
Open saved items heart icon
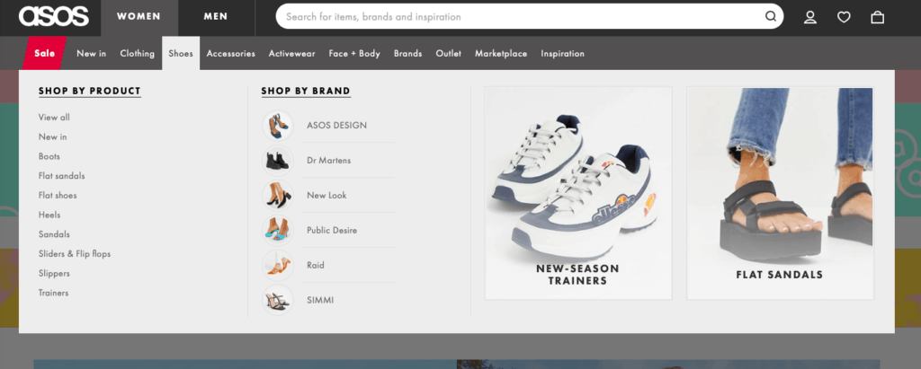point(844,17)
